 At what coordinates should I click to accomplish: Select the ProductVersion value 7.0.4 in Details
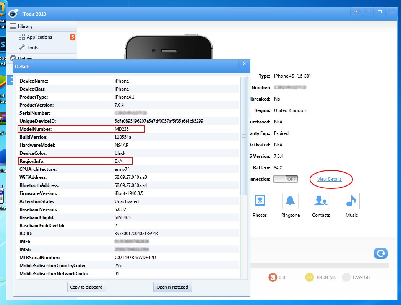pyautogui.click(x=119, y=105)
